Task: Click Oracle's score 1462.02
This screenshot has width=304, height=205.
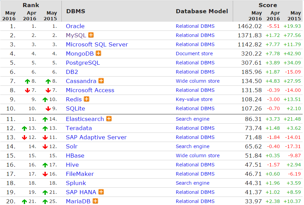Action: click(250, 26)
